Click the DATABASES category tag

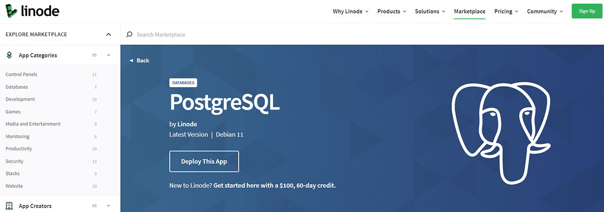click(183, 83)
